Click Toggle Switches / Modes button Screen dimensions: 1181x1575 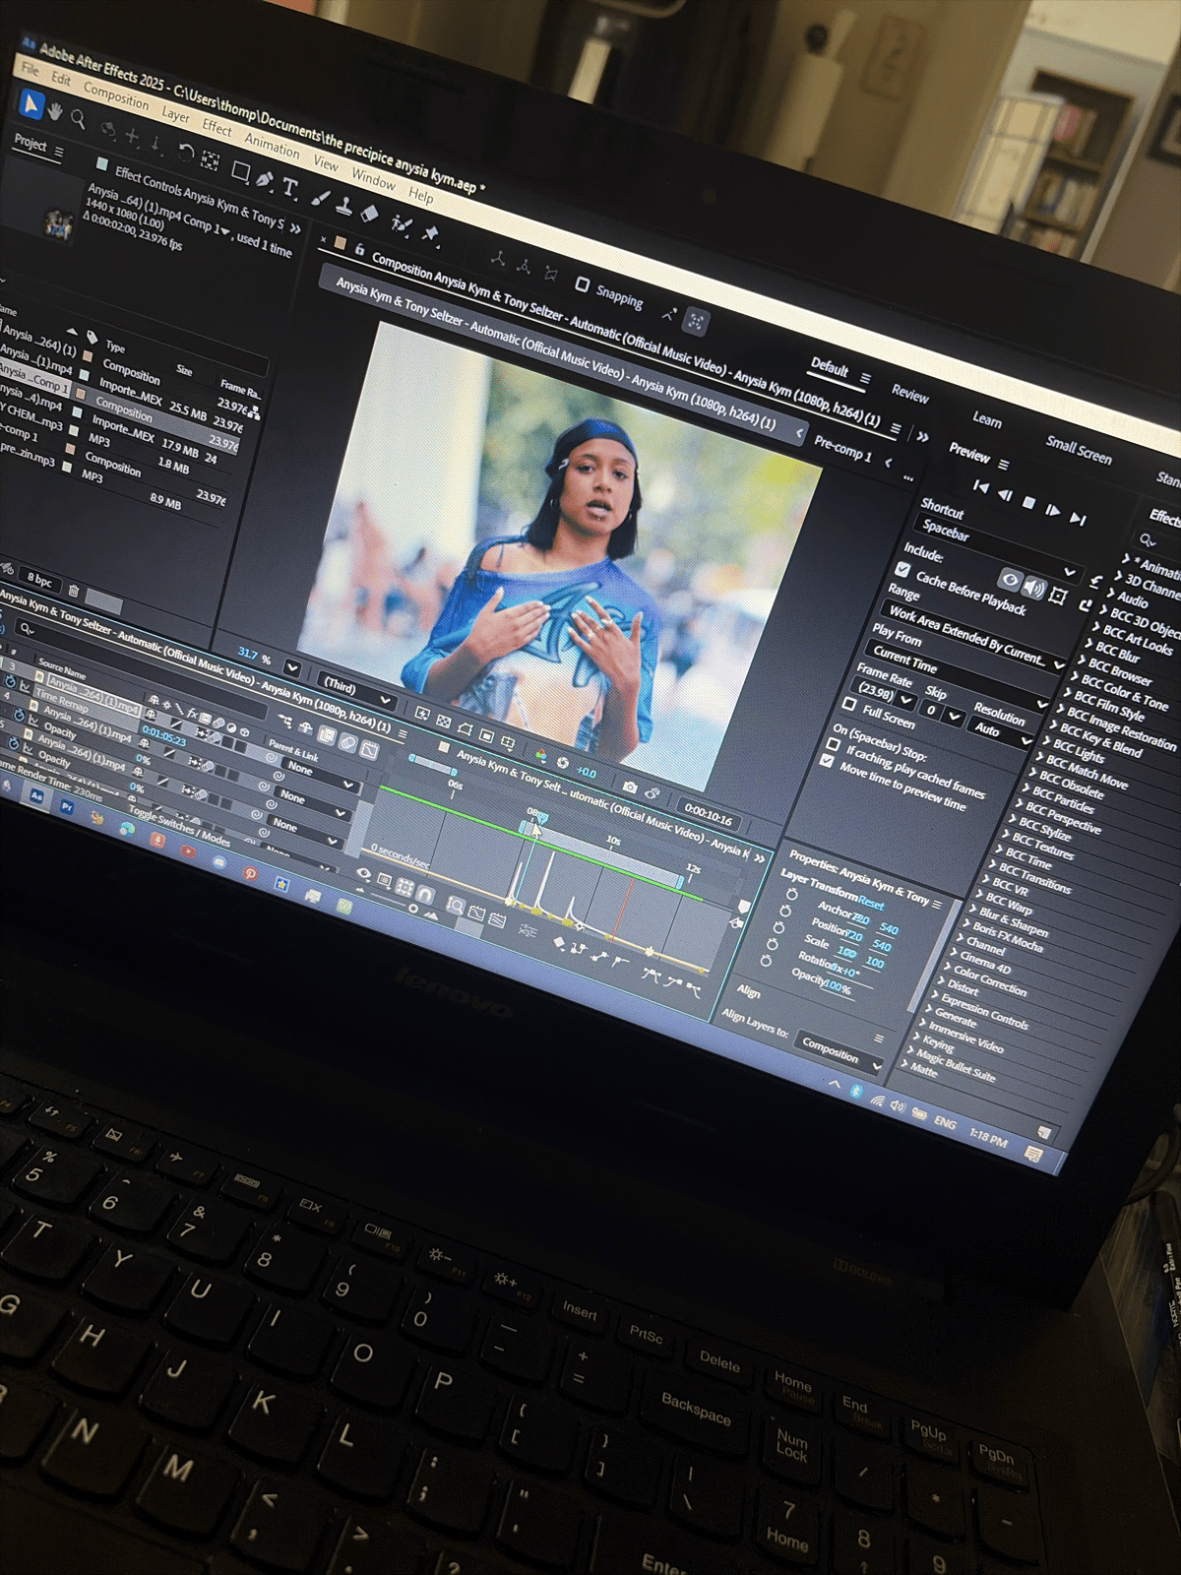pyautogui.click(x=179, y=825)
